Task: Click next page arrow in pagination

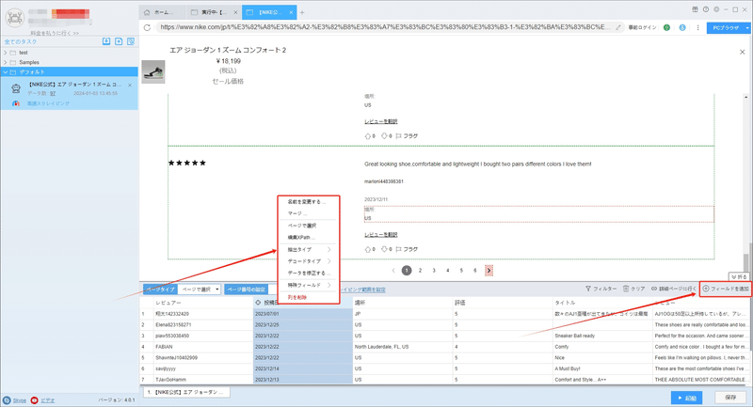Action: [489, 271]
